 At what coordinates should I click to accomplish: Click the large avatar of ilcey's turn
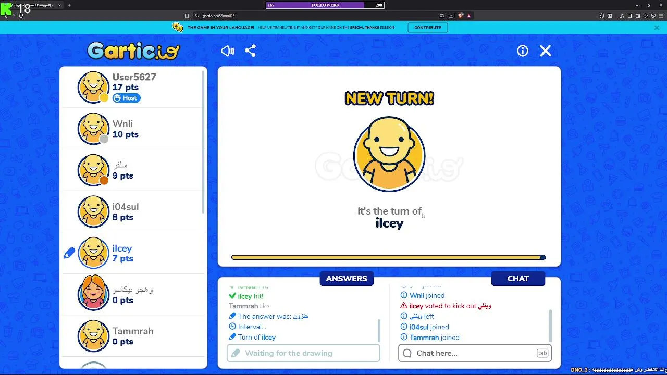click(x=389, y=155)
